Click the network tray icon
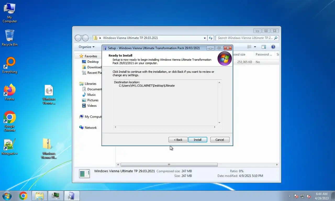Image resolution: width=335 pixels, height=201 pixels. click(x=302, y=196)
